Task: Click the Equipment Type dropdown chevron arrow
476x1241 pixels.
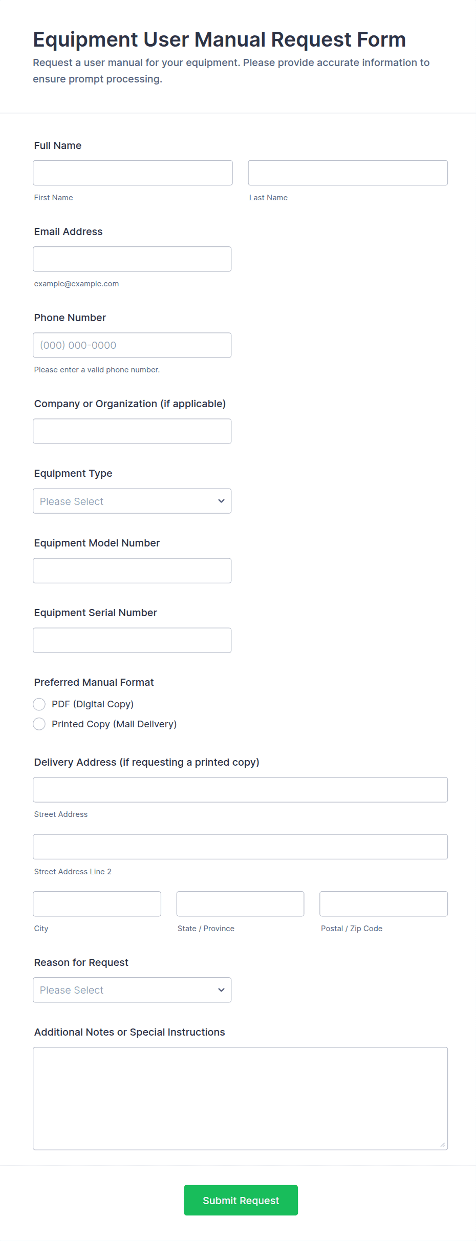Action: pos(221,501)
